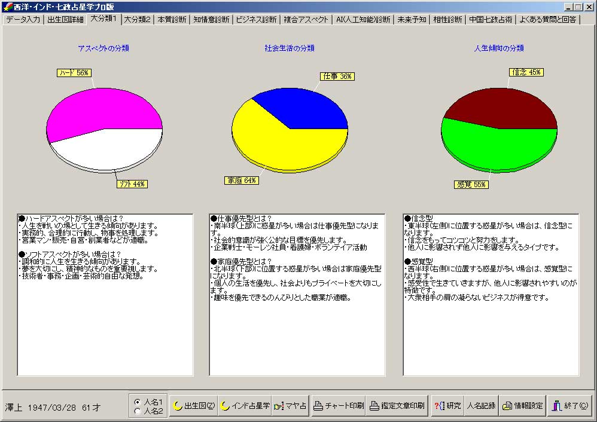
Task: Click the 感覚 55% label
Action: coord(471,185)
